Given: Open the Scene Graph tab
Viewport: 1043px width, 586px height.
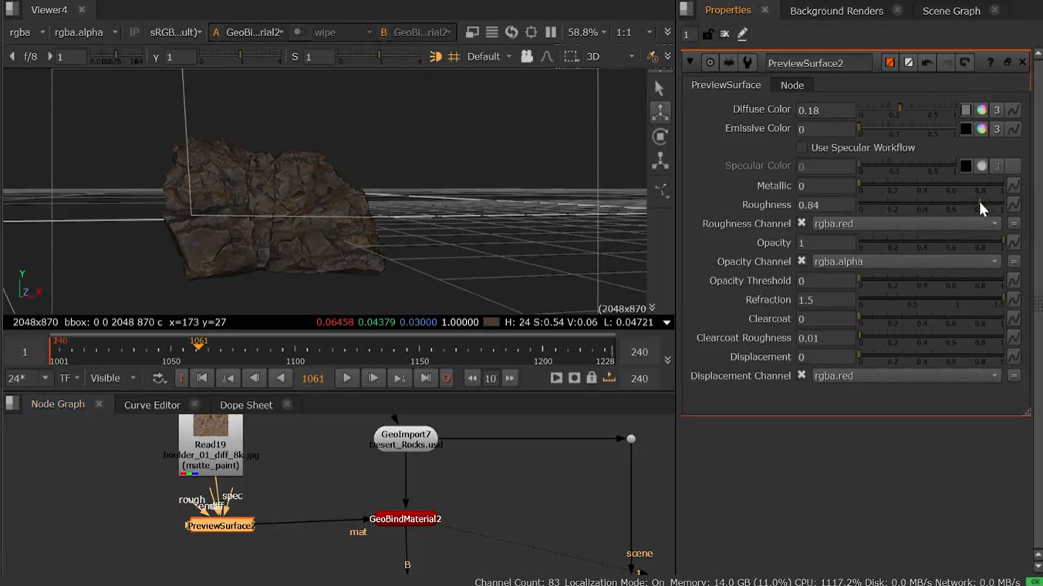Looking at the screenshot, I should point(951,11).
